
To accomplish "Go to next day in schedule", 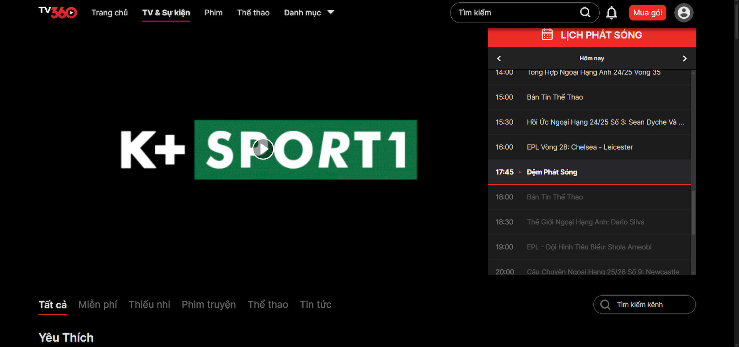I will tap(685, 58).
